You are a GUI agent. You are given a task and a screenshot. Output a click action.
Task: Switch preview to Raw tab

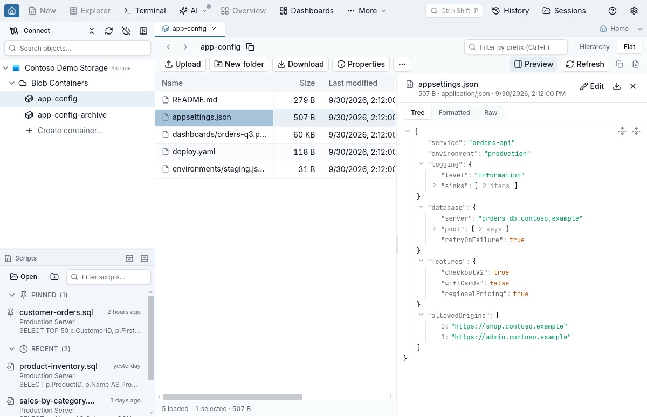pos(491,113)
